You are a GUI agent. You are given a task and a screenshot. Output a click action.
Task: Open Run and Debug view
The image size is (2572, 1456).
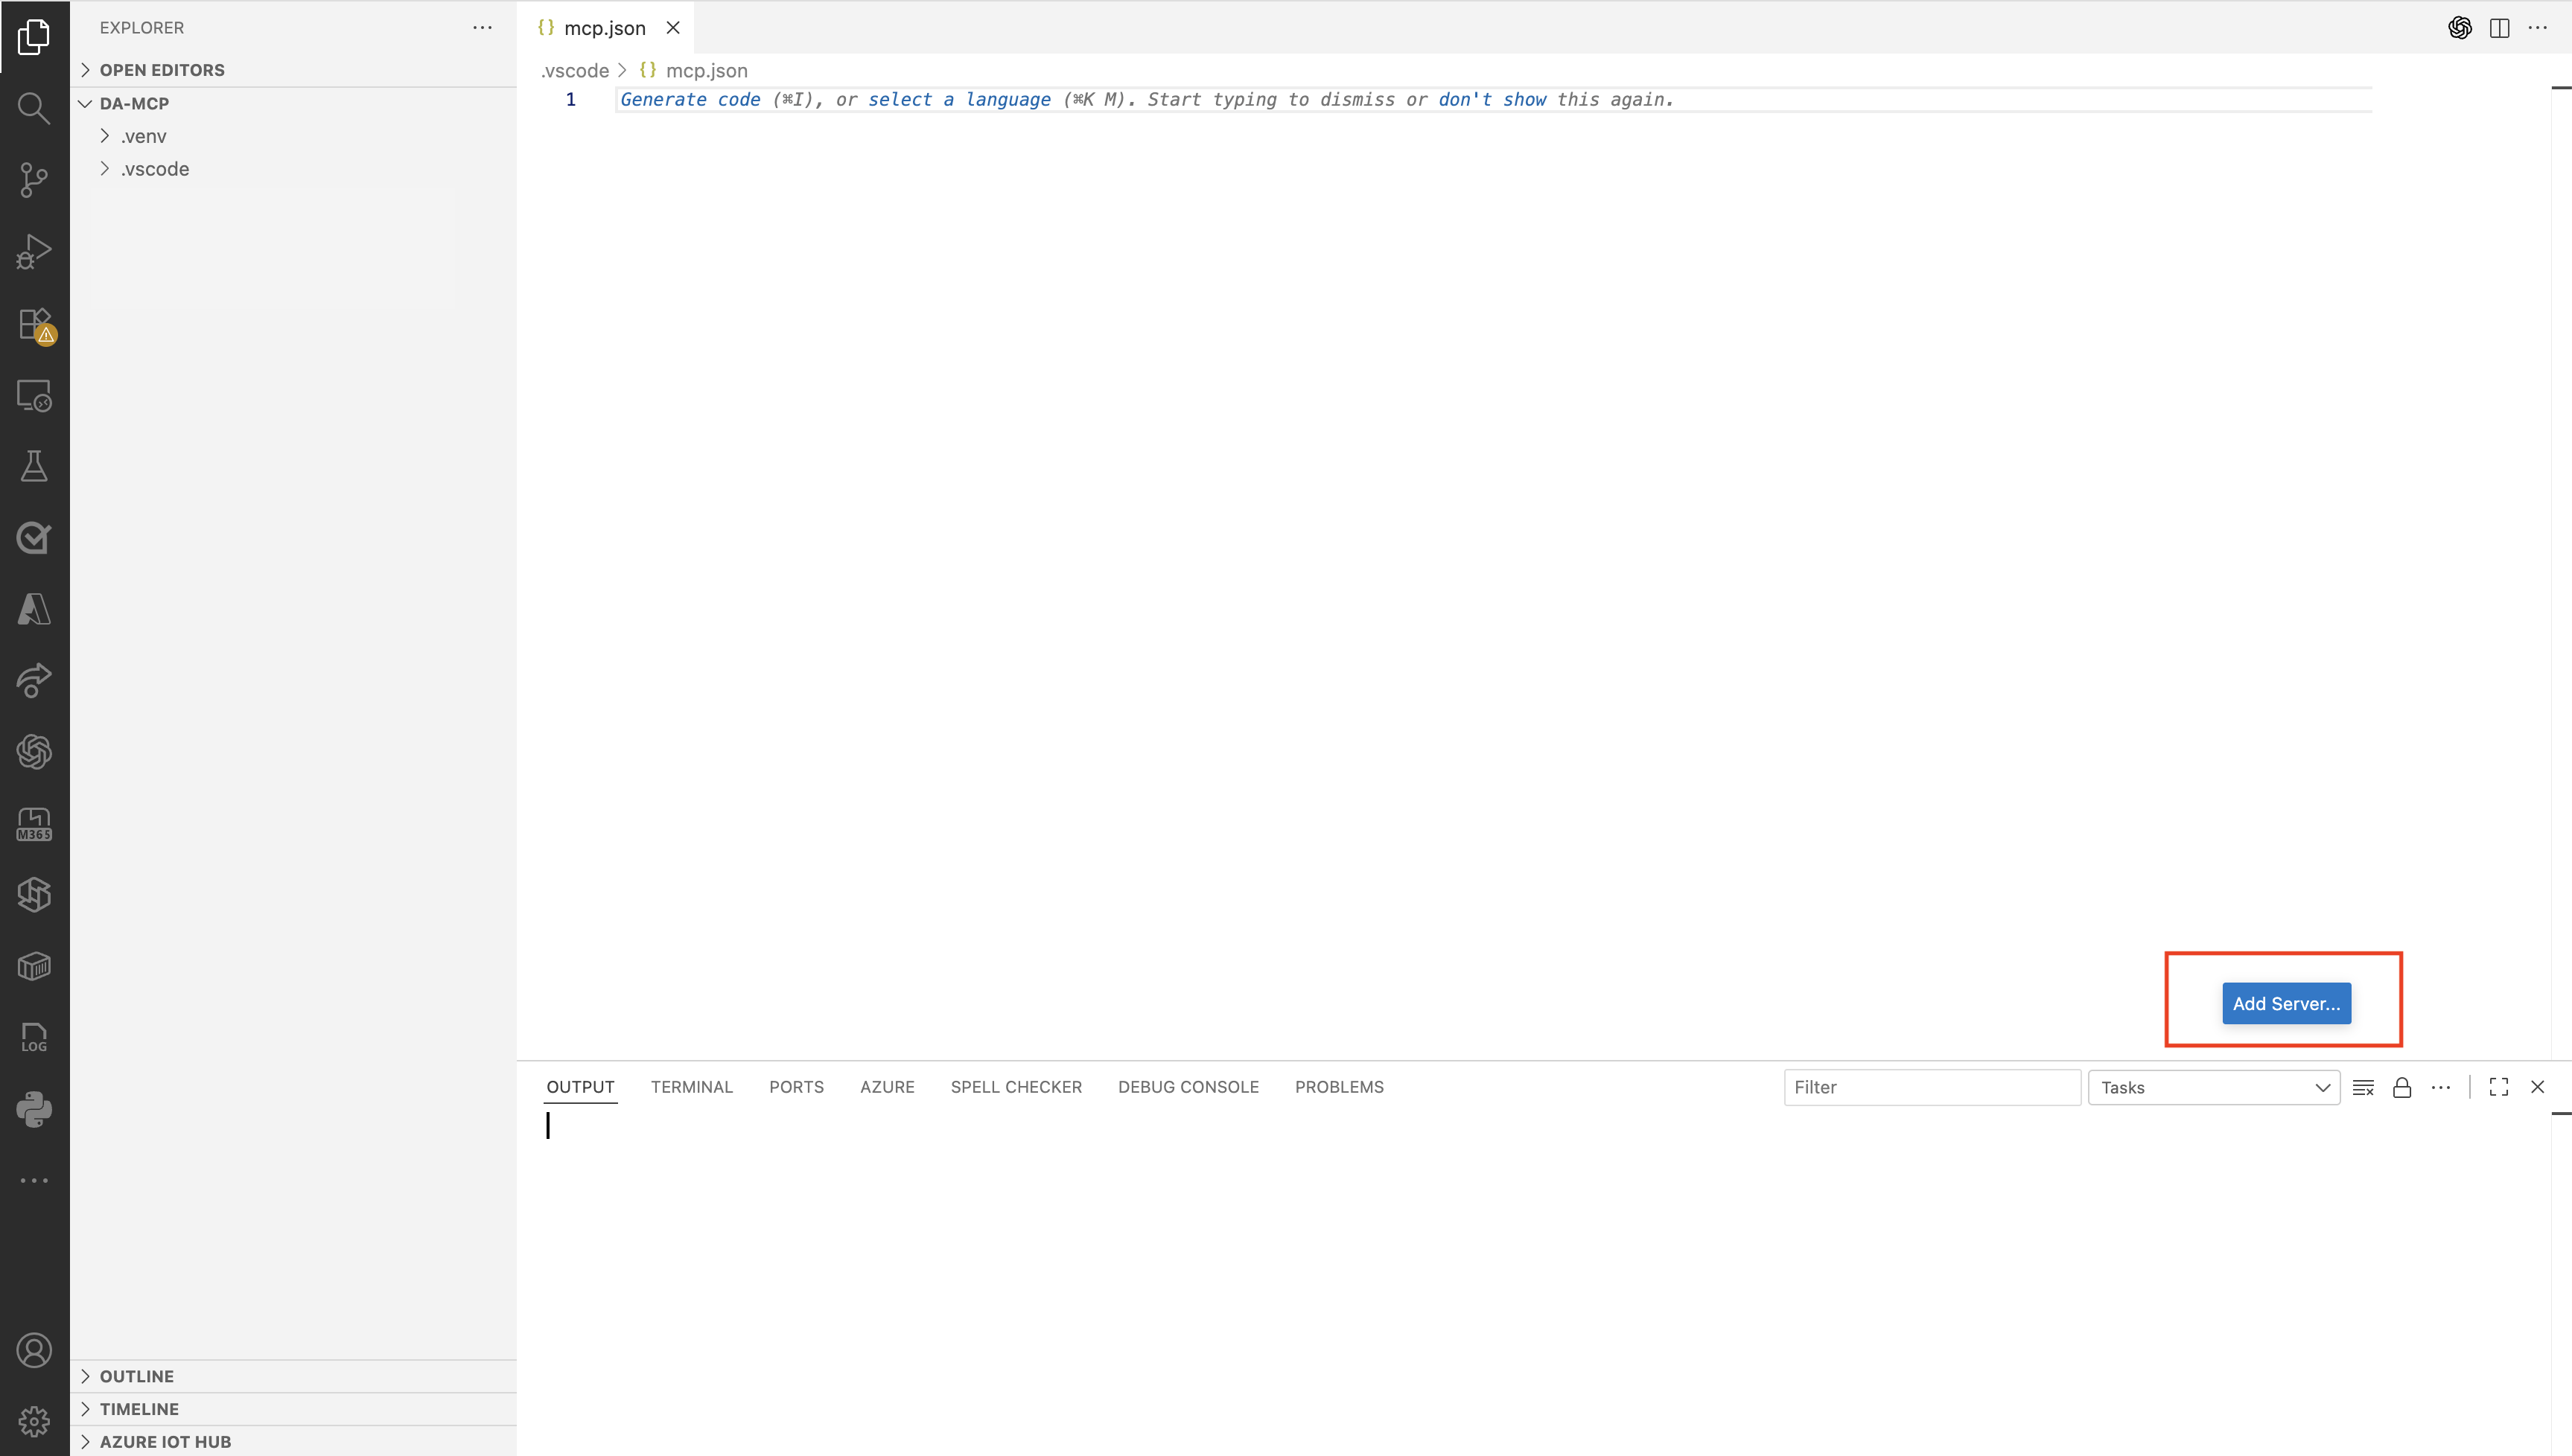click(34, 252)
